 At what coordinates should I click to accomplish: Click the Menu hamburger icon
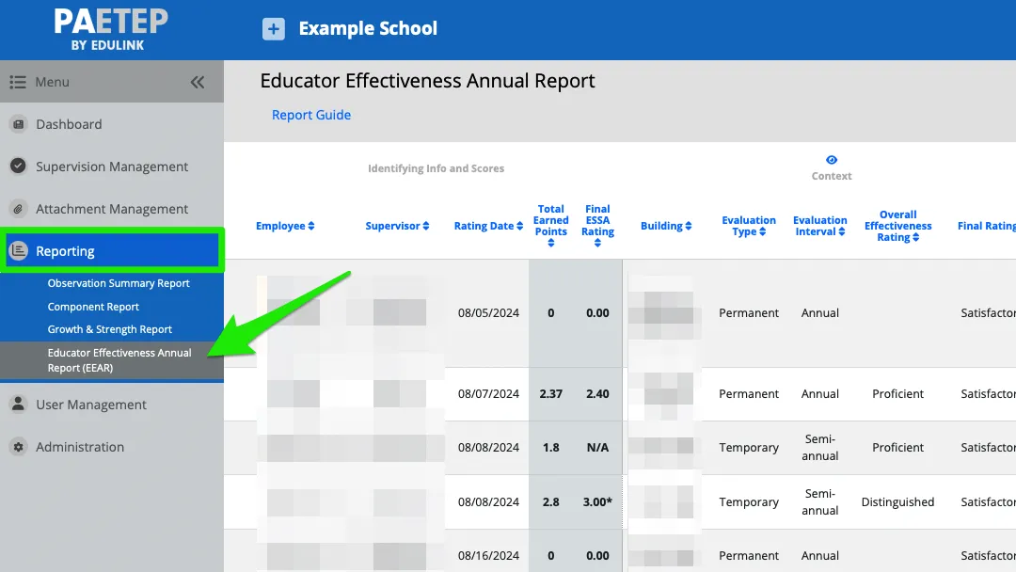click(17, 82)
